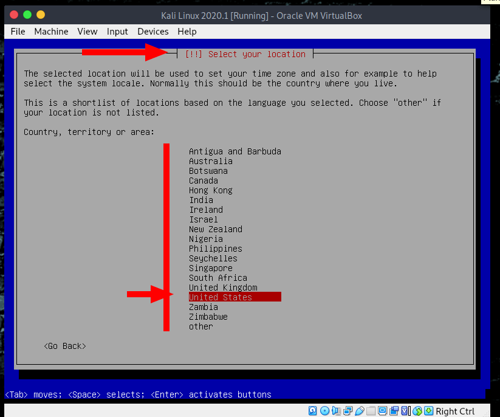Click the optical disk status icon
The image size is (500, 417).
(x=324, y=411)
